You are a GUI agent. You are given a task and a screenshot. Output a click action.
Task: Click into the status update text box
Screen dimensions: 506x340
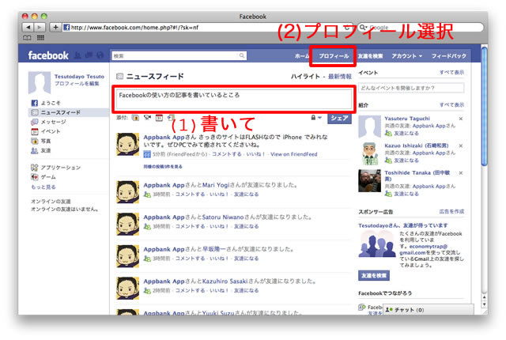pos(234,99)
